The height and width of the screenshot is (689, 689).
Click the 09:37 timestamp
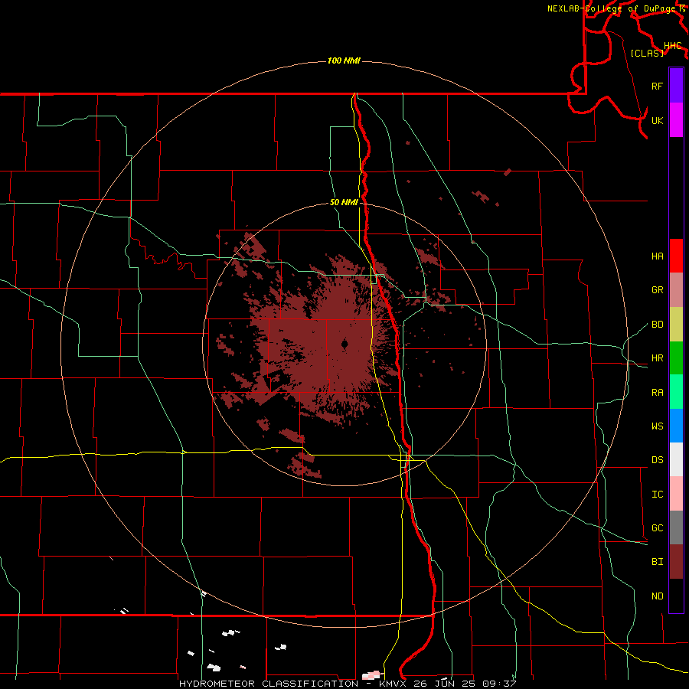(x=499, y=684)
